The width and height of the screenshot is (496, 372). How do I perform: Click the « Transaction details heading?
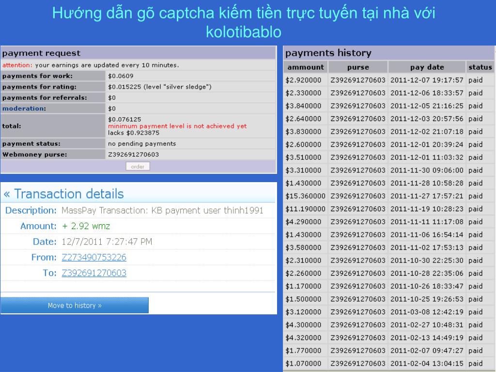(x=63, y=194)
